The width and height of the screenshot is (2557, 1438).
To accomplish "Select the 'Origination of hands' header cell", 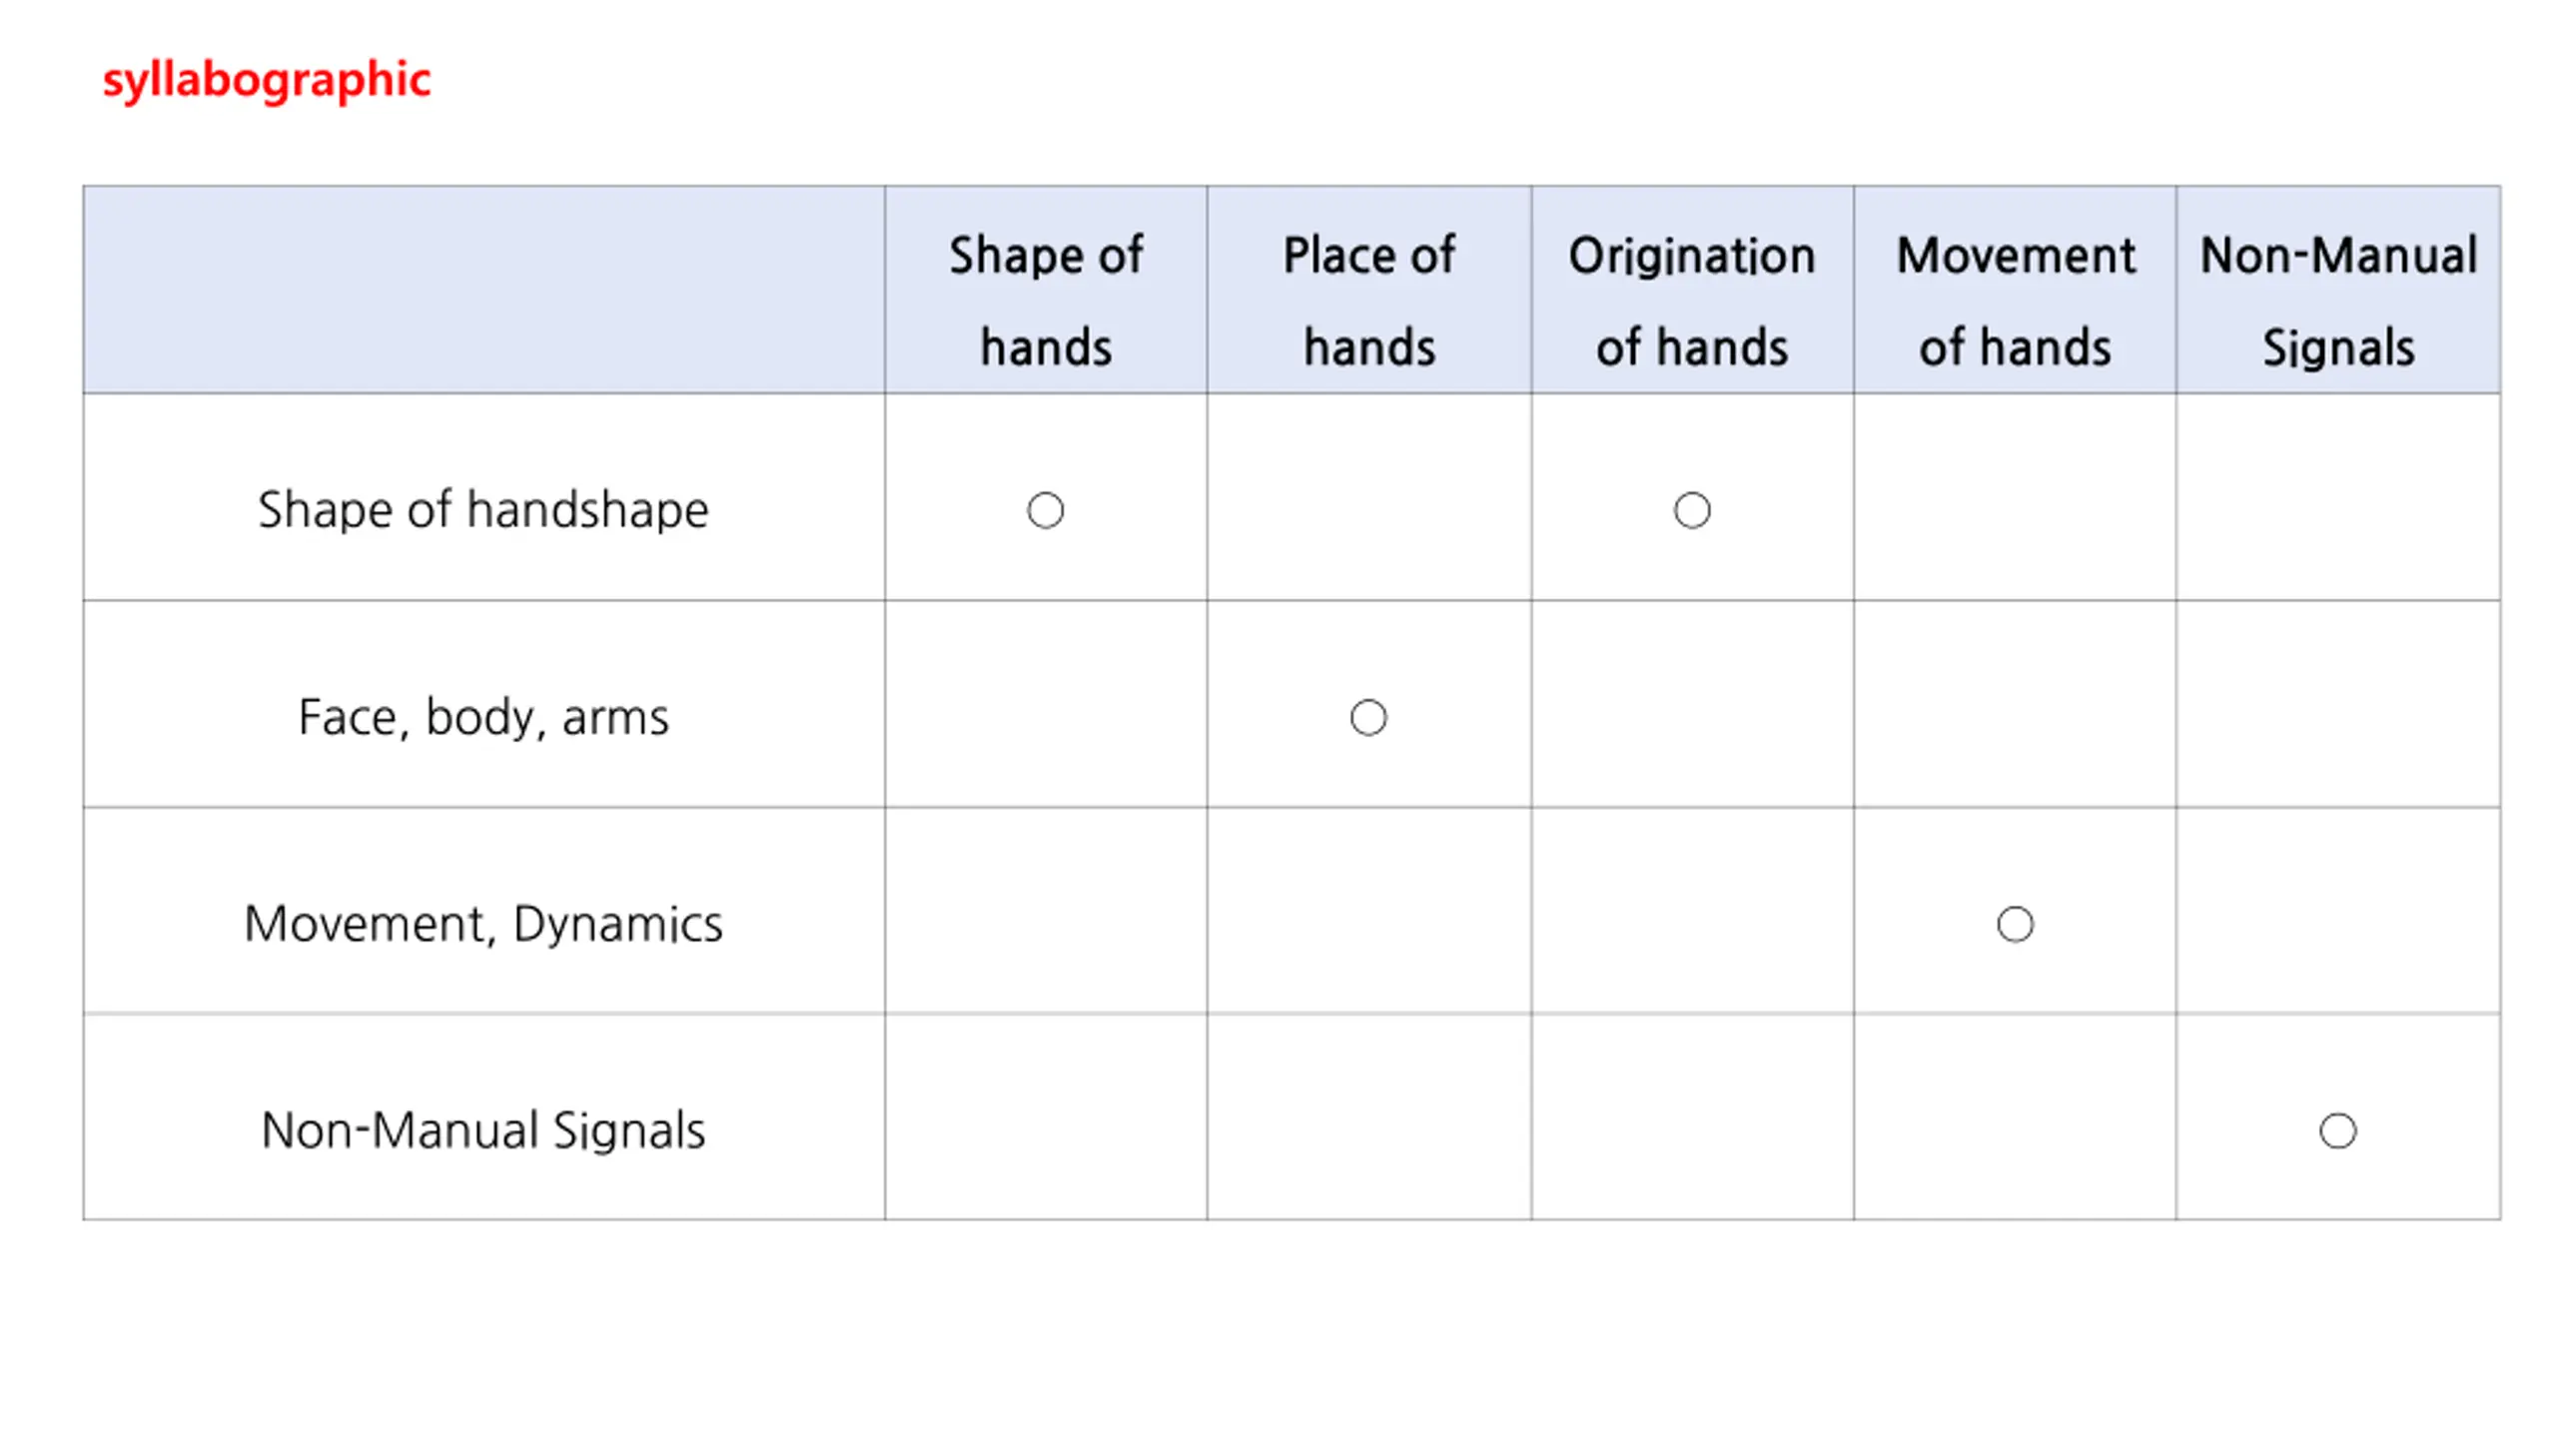I will coord(1692,290).
